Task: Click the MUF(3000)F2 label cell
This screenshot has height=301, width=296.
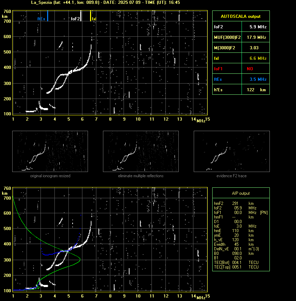Action: (227, 37)
